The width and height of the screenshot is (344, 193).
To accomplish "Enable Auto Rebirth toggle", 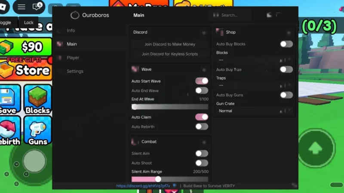I will pyautogui.click(x=202, y=127).
